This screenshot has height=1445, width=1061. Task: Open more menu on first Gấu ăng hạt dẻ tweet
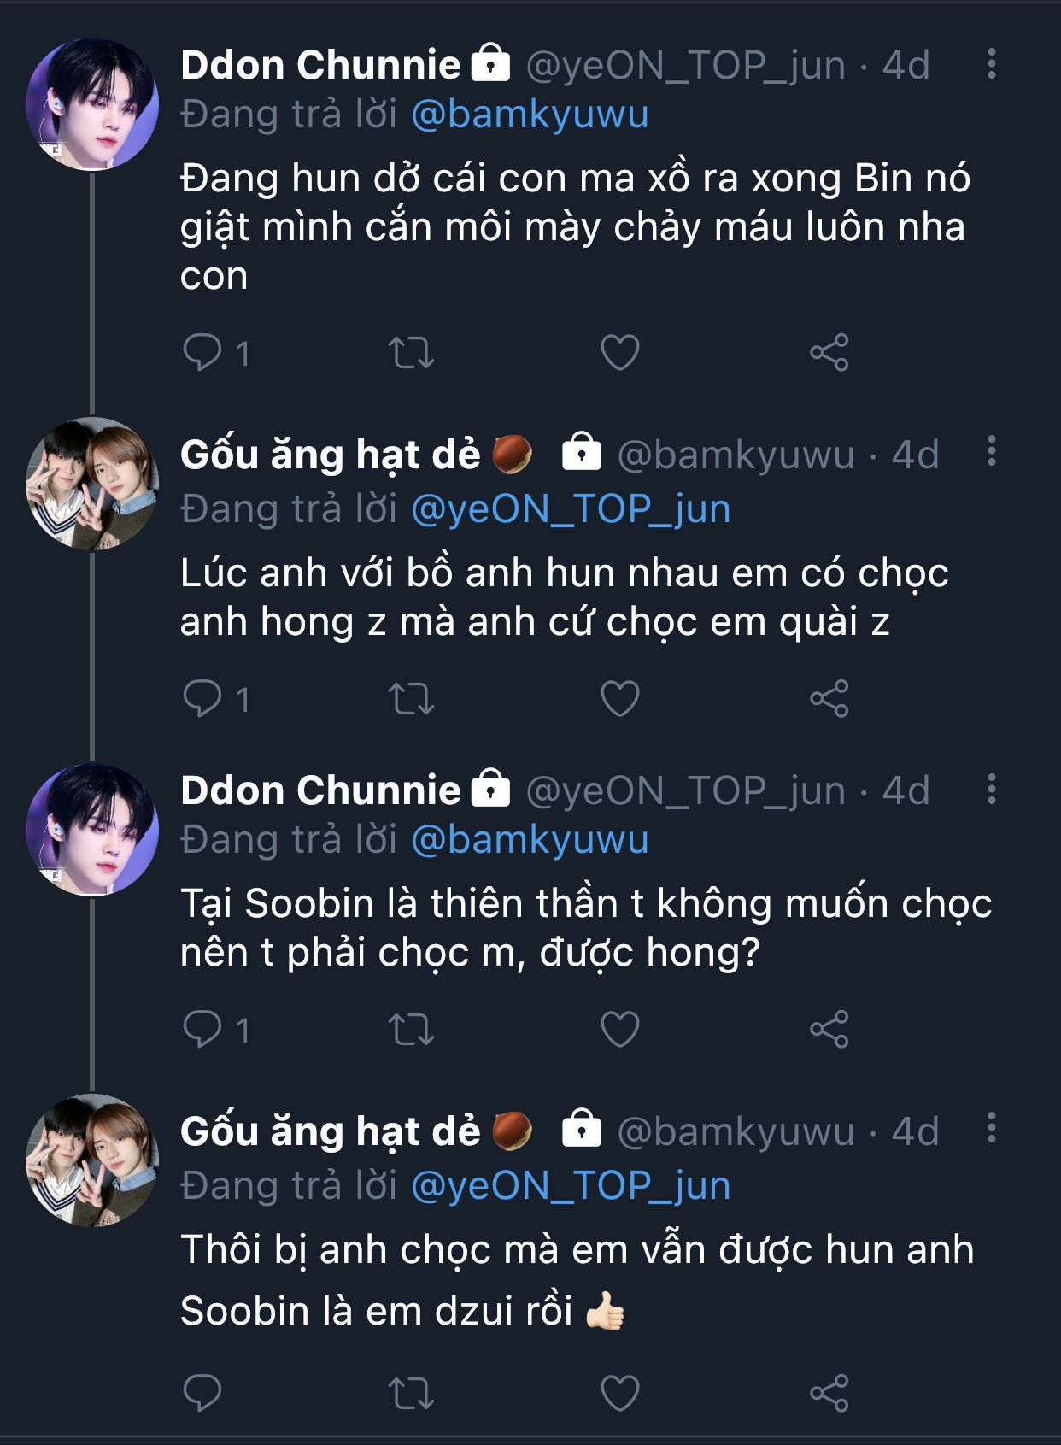(991, 451)
